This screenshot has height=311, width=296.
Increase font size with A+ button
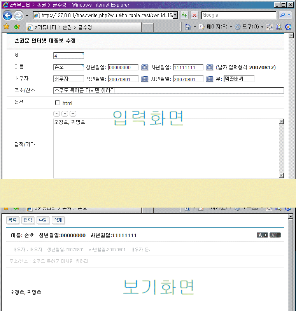(x=262, y=235)
